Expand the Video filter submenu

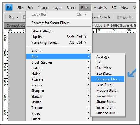[59, 113]
